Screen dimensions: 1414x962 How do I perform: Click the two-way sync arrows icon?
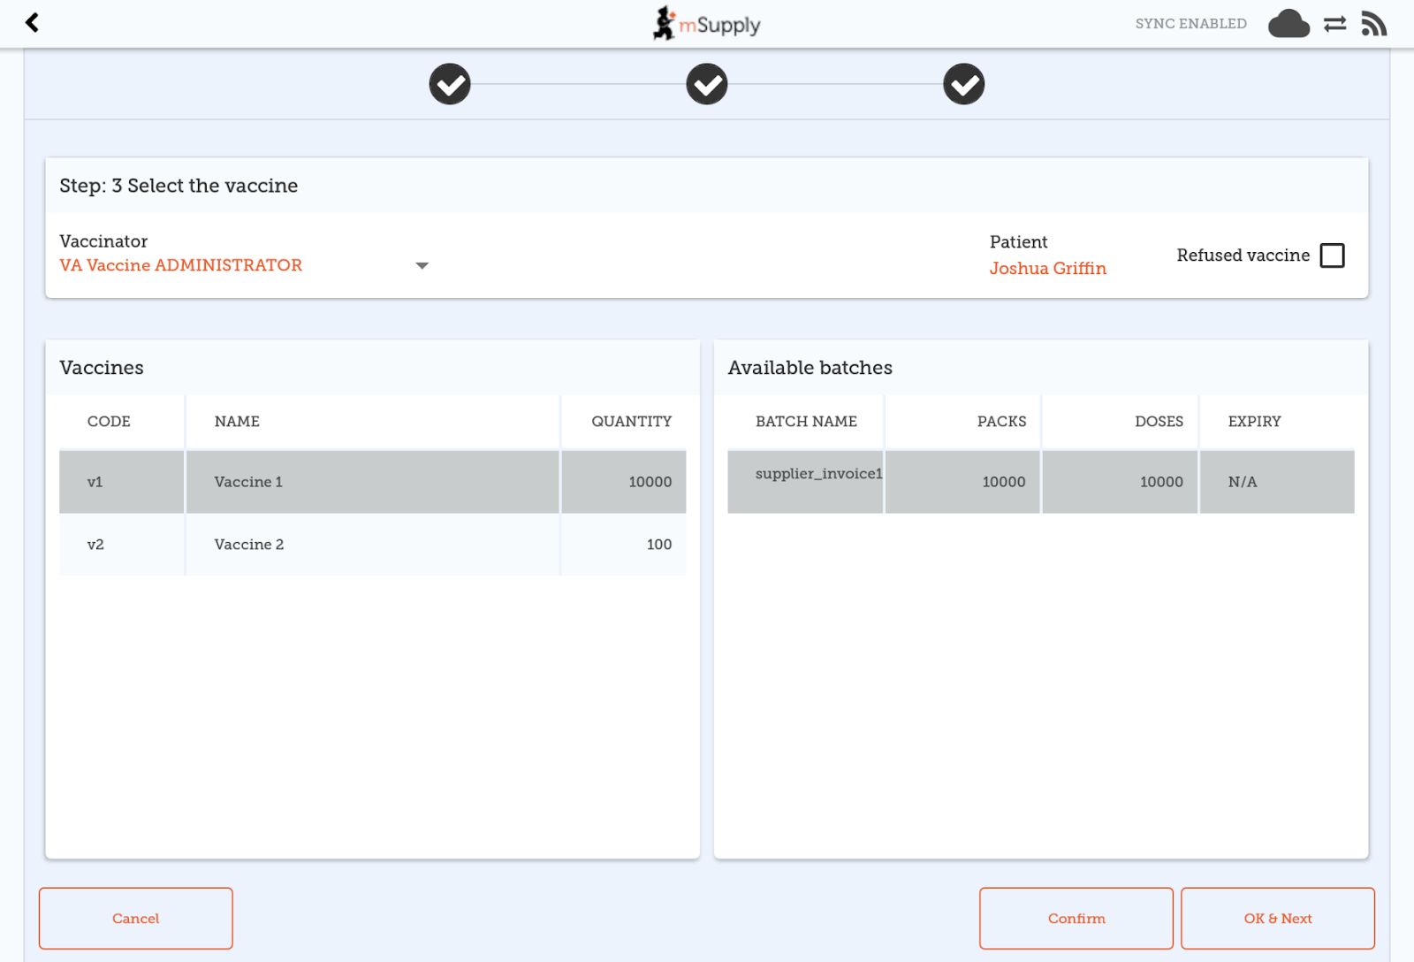click(1334, 24)
